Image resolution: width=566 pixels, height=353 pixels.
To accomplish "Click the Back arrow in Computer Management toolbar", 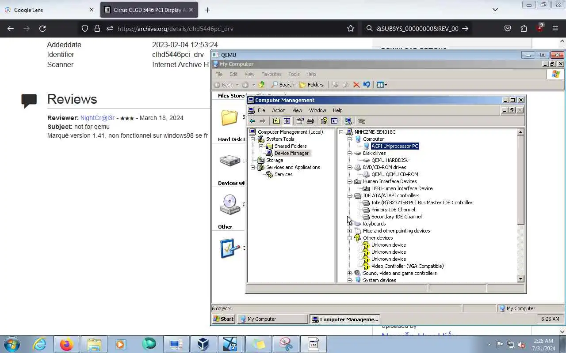I will coord(252,121).
